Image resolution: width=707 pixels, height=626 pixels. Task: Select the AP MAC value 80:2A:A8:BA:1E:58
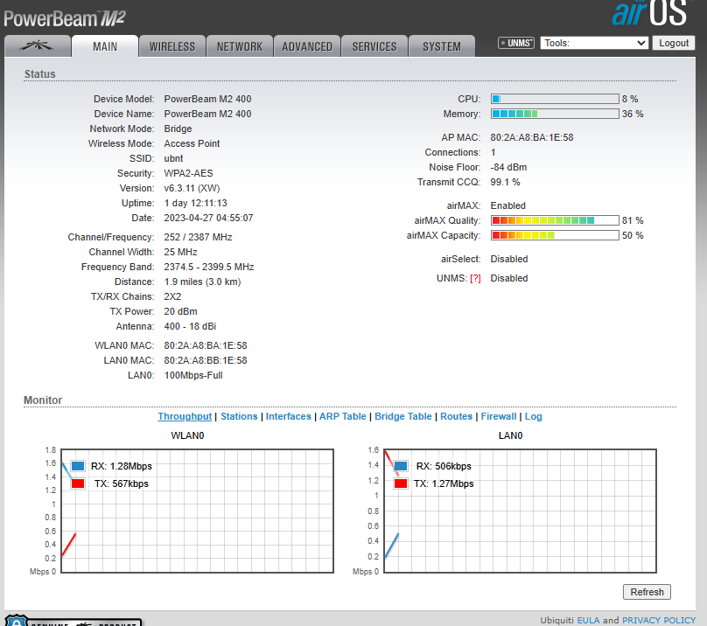pos(532,137)
